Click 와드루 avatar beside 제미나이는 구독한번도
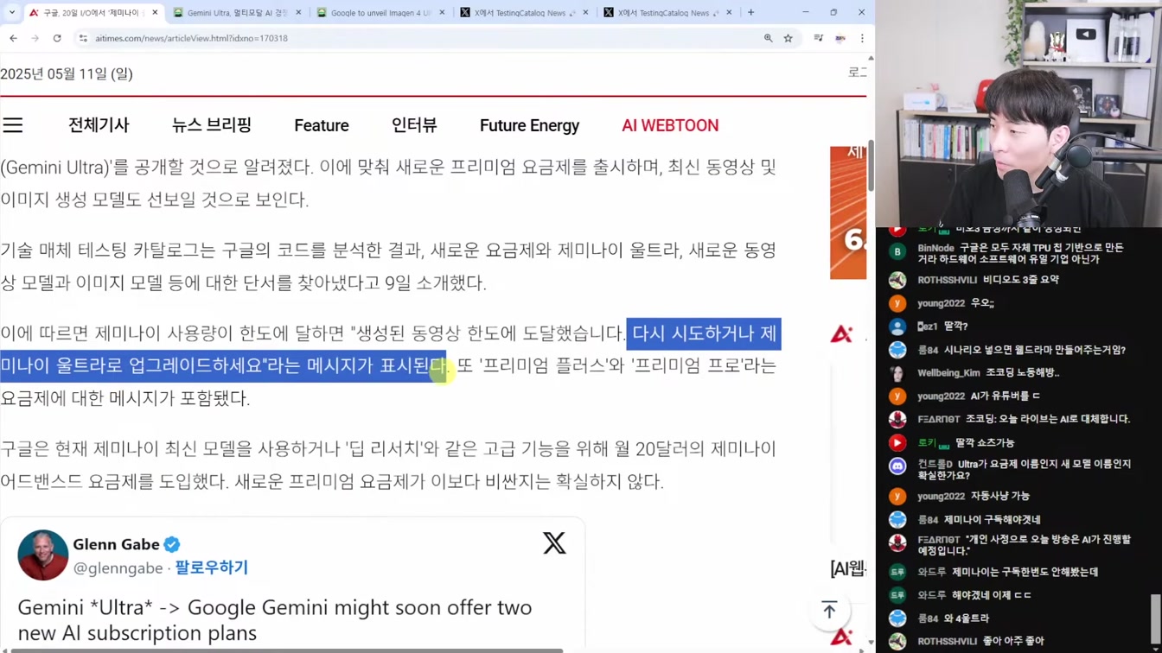The width and height of the screenshot is (1162, 653). point(897,572)
